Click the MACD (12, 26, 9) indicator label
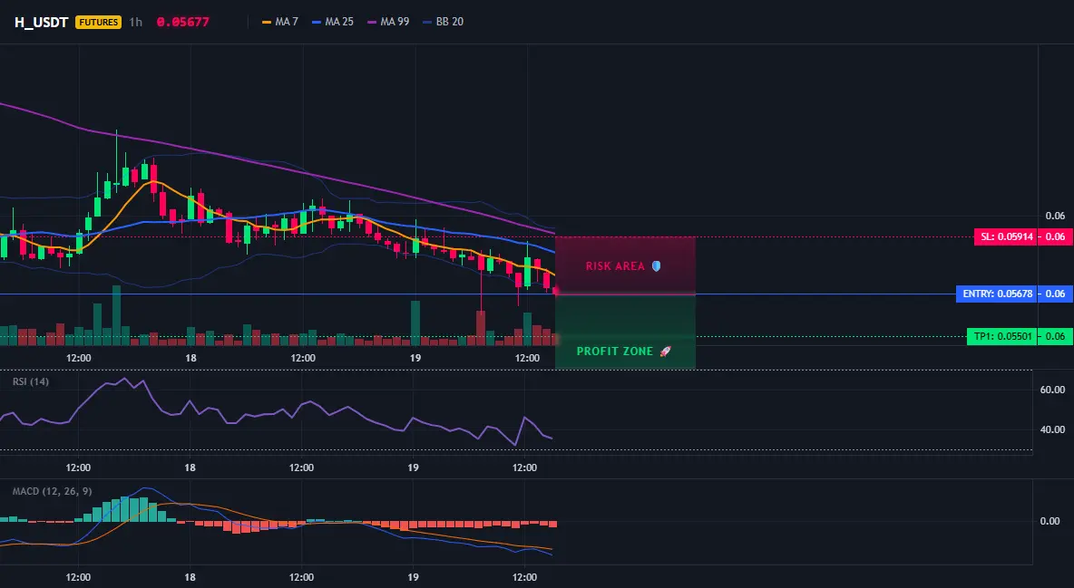The height and width of the screenshot is (588, 1074). coord(52,491)
